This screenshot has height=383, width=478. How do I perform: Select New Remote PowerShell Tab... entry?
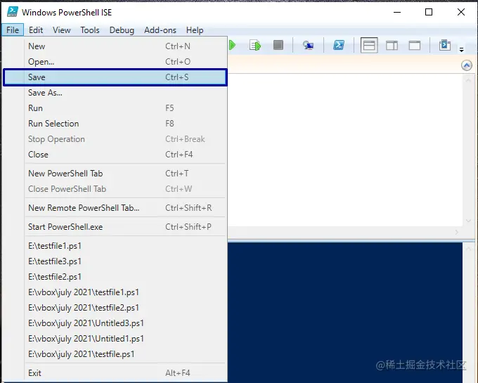(x=115, y=208)
